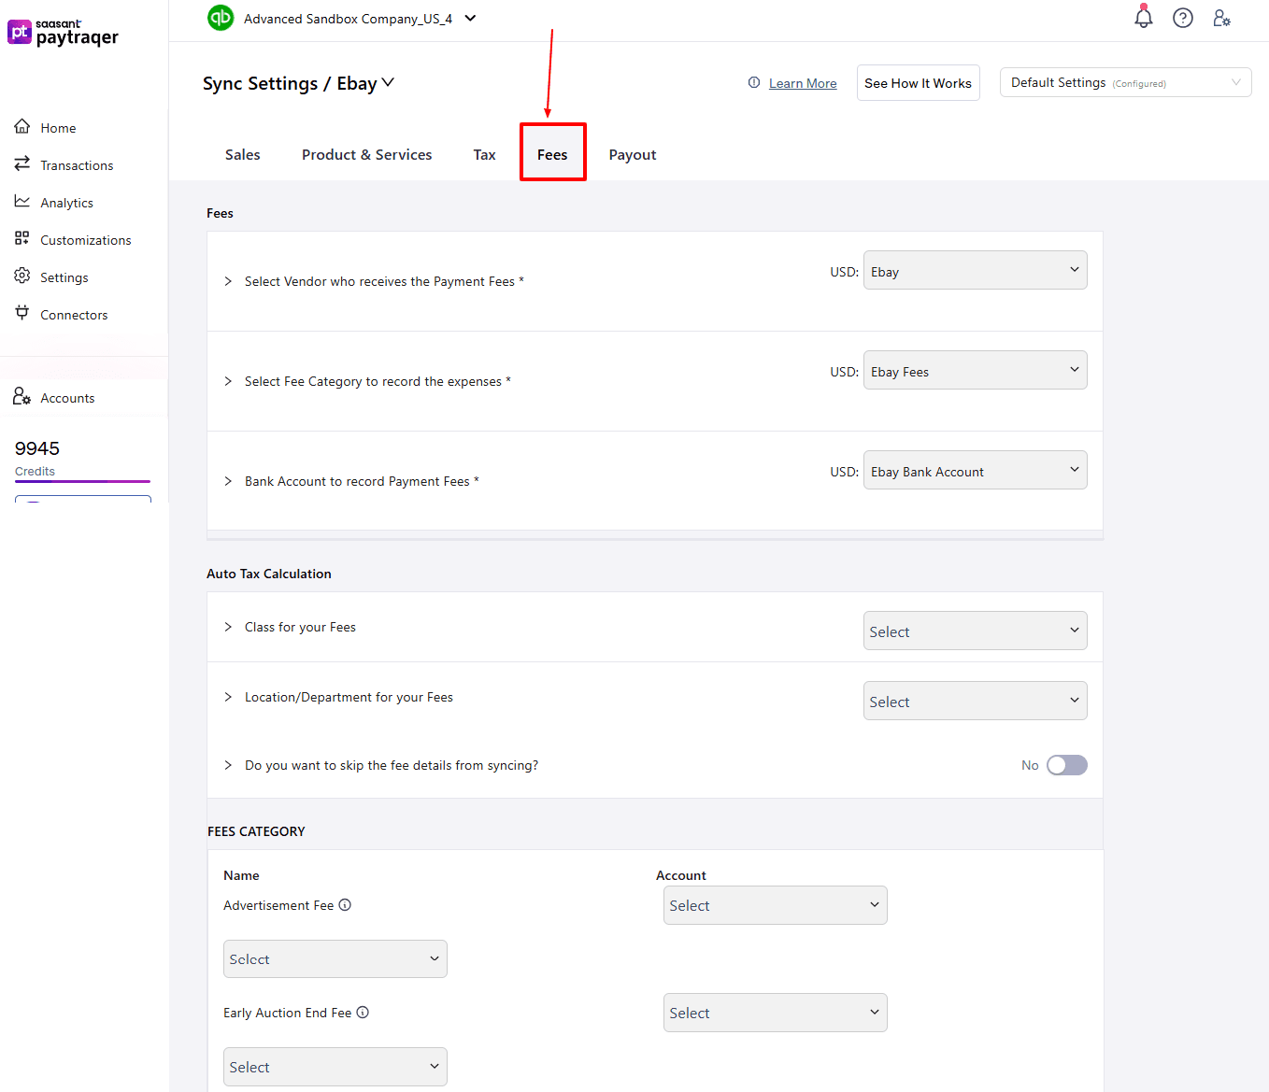Open Connectors menu item
Viewport: 1269px width, 1092px height.
point(74,315)
